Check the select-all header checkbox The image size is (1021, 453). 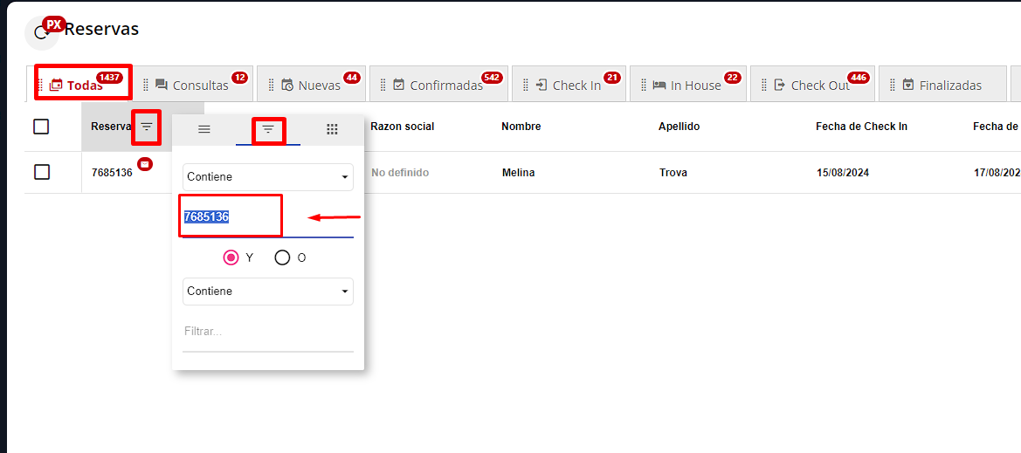tap(41, 127)
